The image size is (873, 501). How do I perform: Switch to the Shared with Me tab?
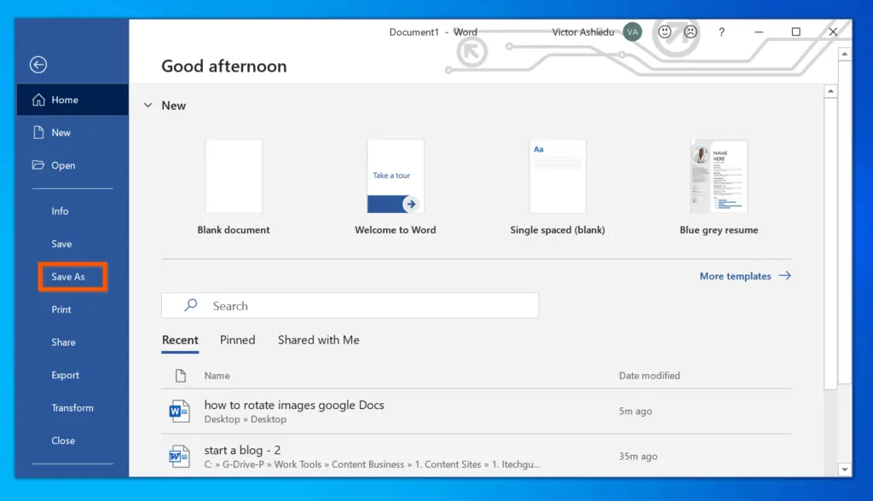point(319,340)
